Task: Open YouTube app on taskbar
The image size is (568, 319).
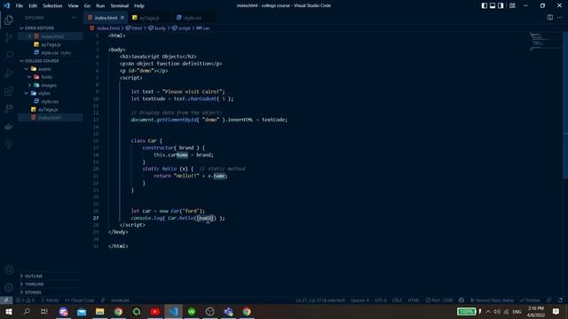Action: point(155,311)
